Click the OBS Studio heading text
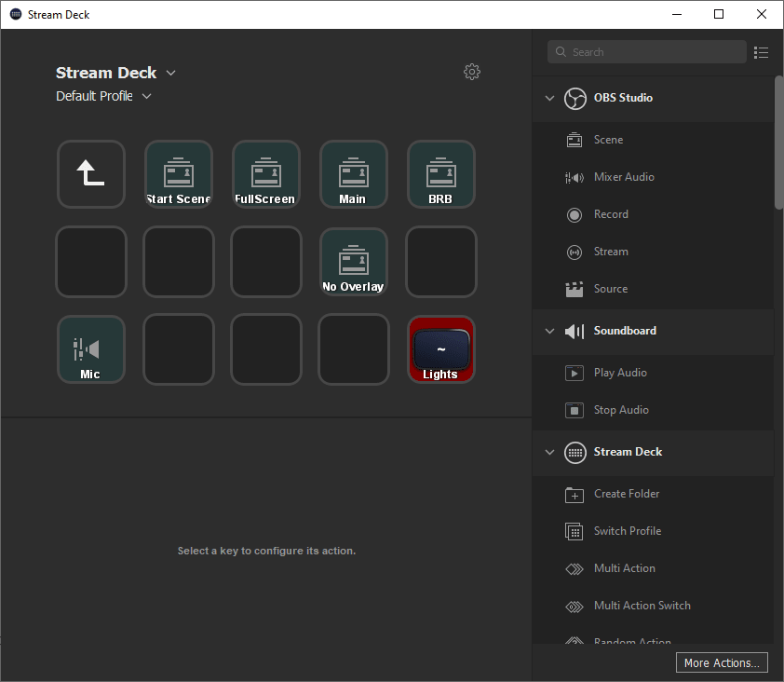This screenshot has width=784, height=682. coord(623,98)
